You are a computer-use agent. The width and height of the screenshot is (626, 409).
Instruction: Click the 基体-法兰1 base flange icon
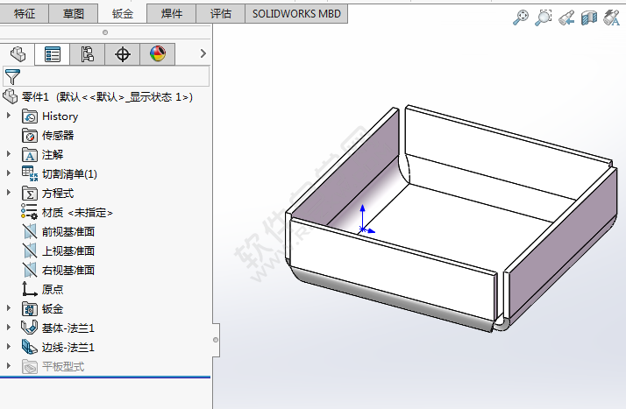click(x=30, y=328)
